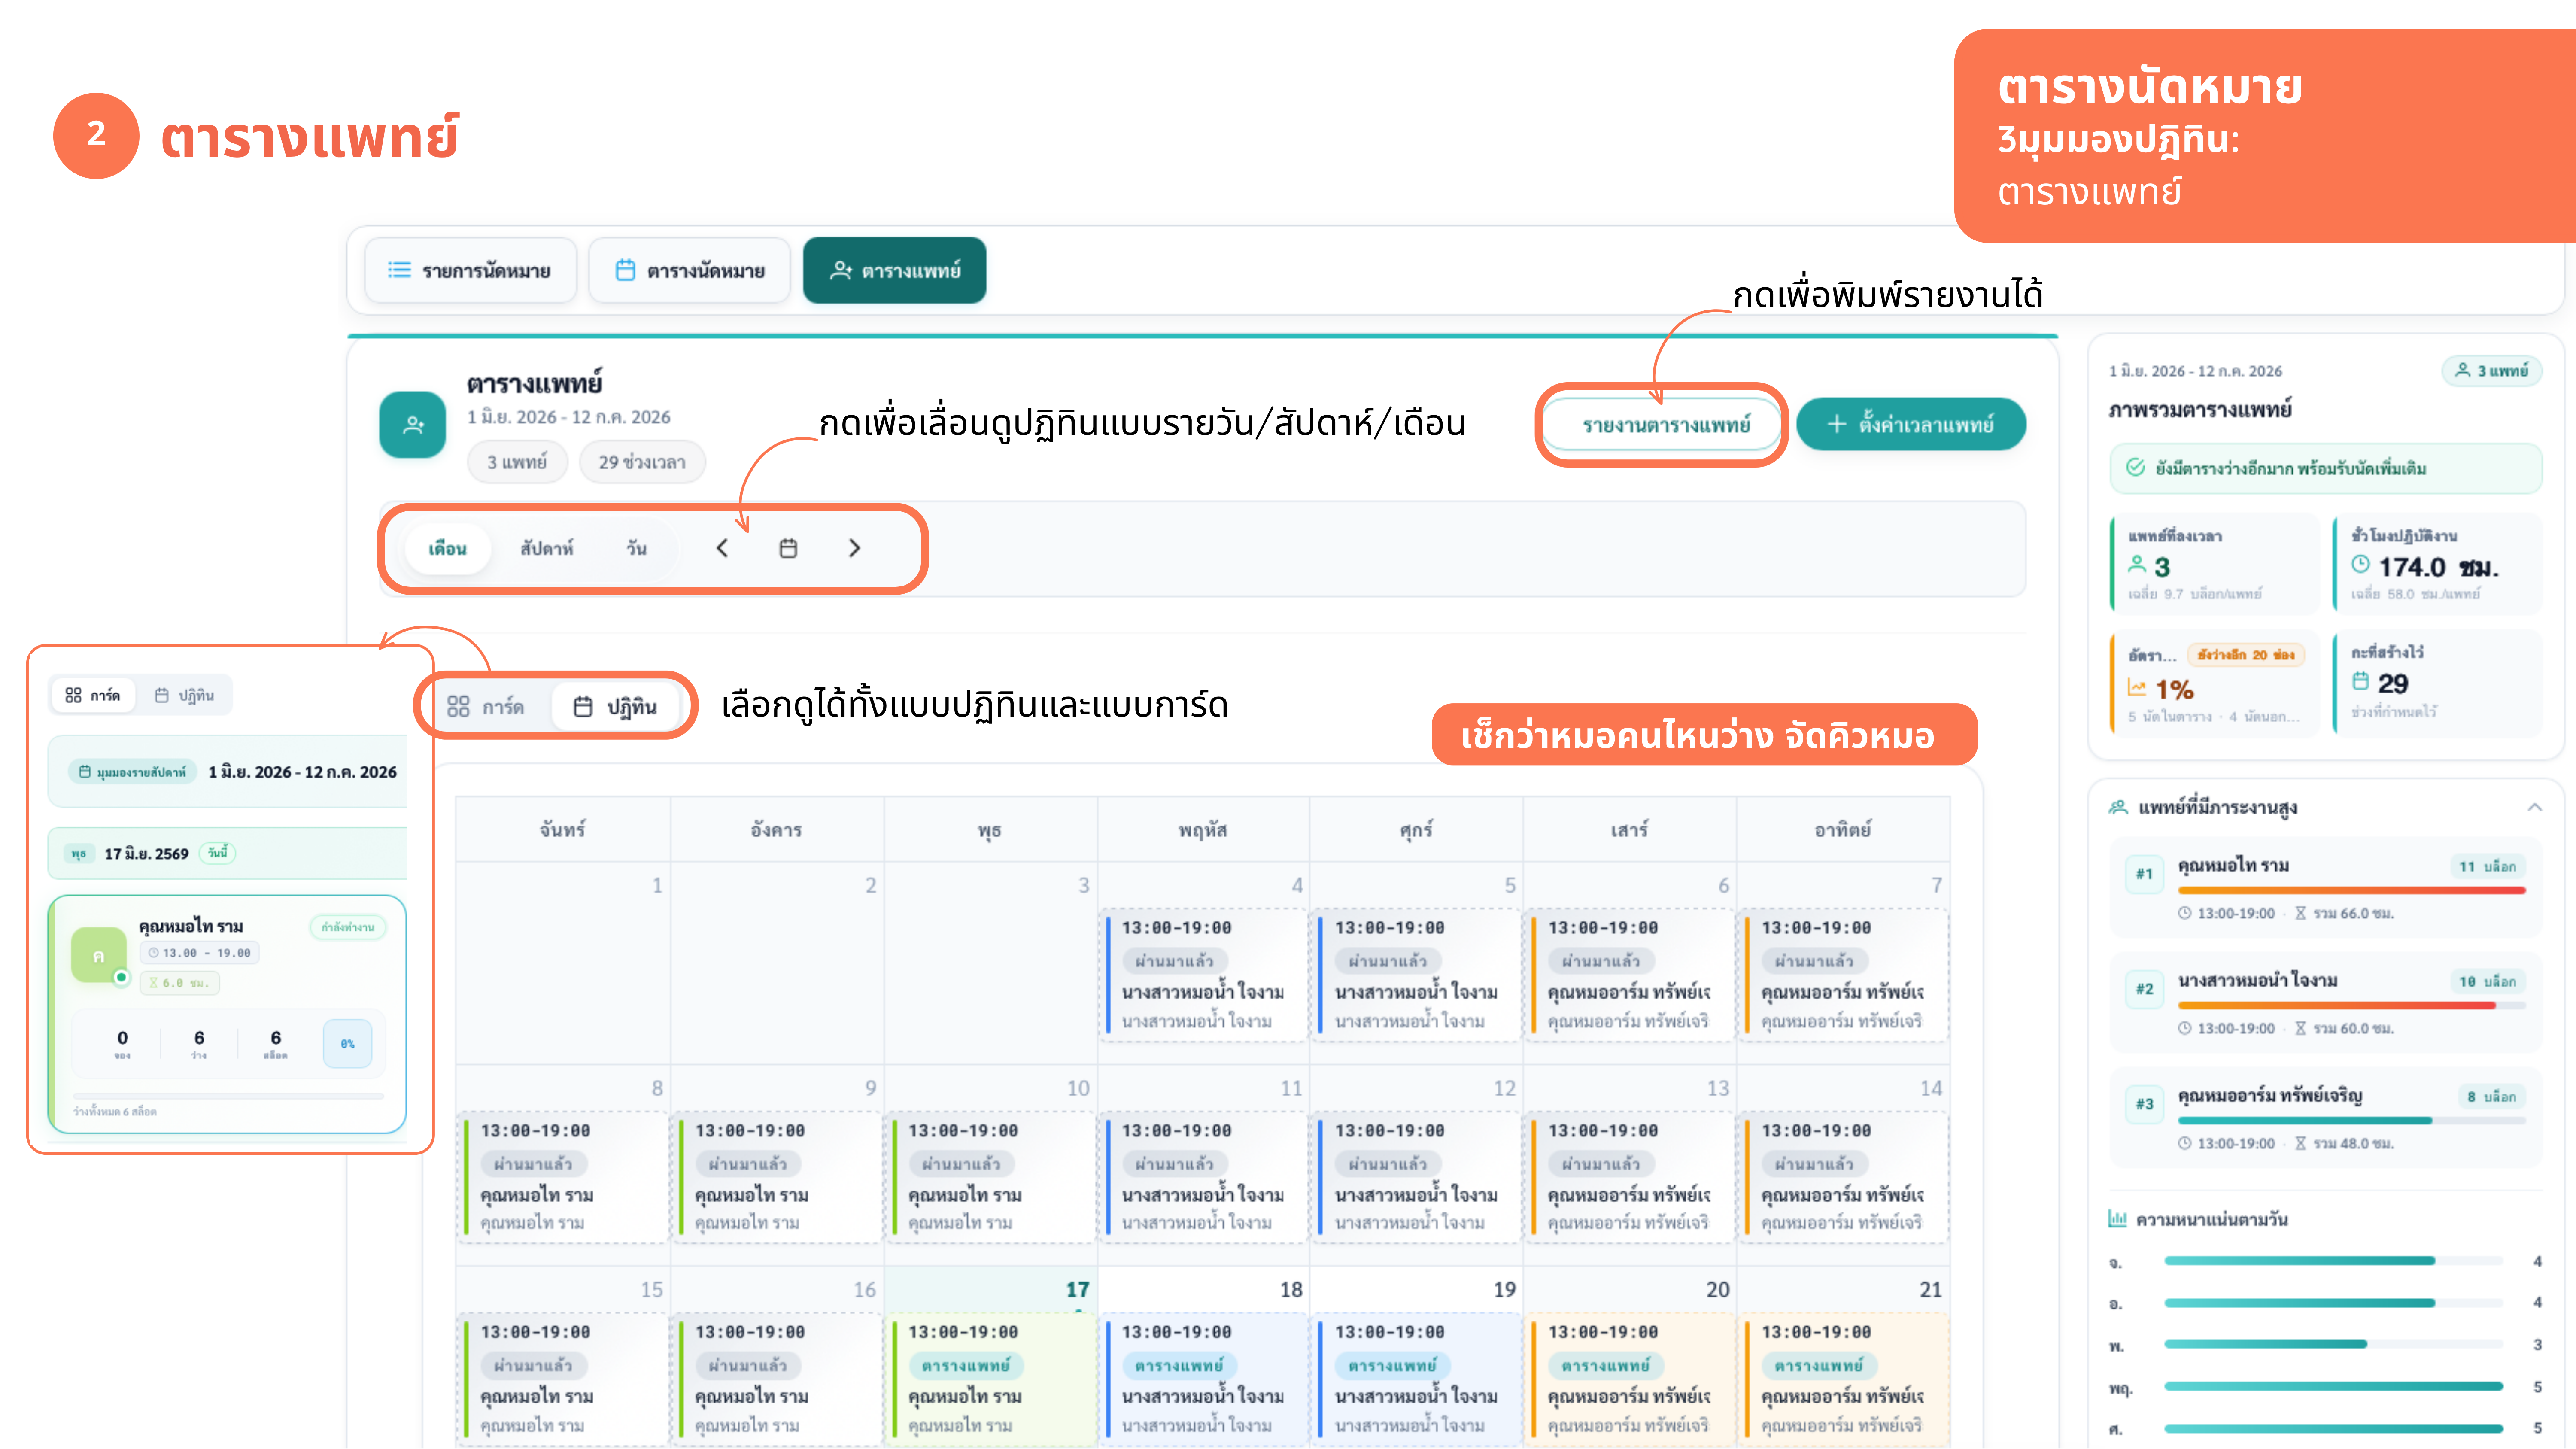The width and height of the screenshot is (2576, 1449).
Task: Click the ตั้งค่าเวลาแพทย์ button
Action: [x=1911, y=425]
